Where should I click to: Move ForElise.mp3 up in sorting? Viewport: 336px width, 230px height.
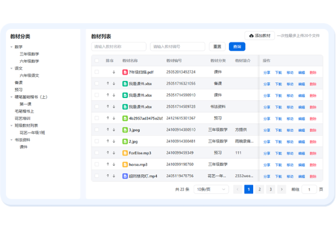[108, 153]
